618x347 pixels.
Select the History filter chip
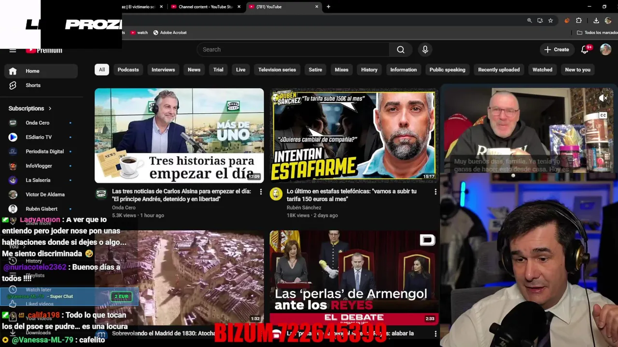[369, 70]
